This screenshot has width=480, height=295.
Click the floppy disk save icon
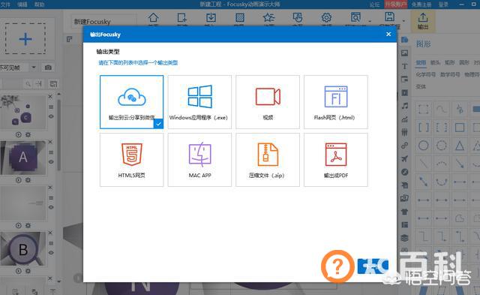pyautogui.click(x=389, y=17)
